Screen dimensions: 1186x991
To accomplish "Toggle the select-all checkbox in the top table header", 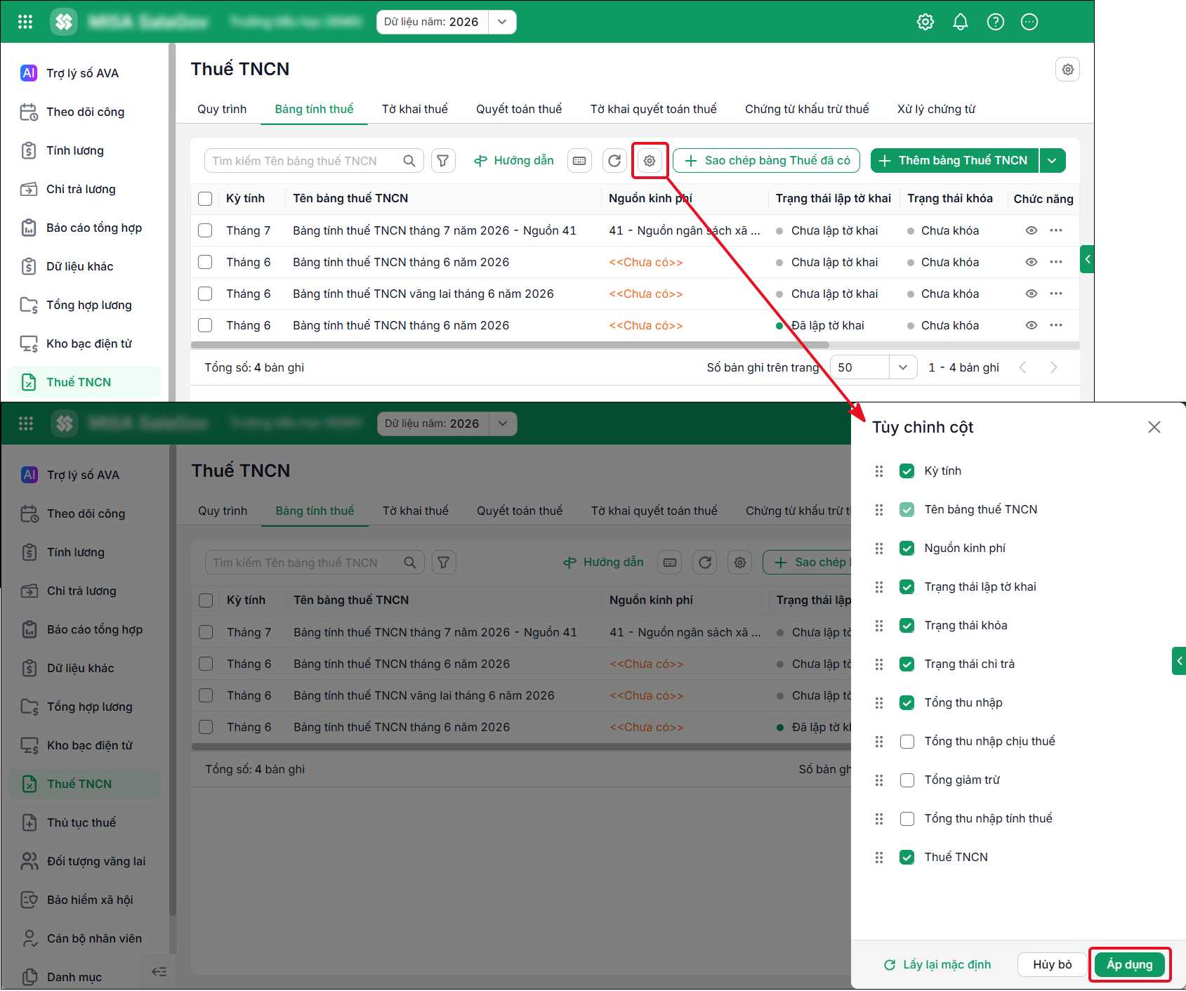I will (x=205, y=199).
